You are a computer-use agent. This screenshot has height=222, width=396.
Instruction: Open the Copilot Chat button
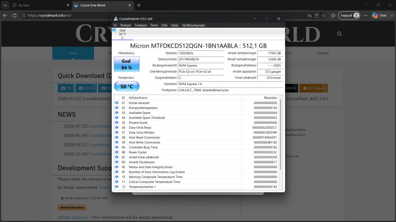(x=379, y=15)
